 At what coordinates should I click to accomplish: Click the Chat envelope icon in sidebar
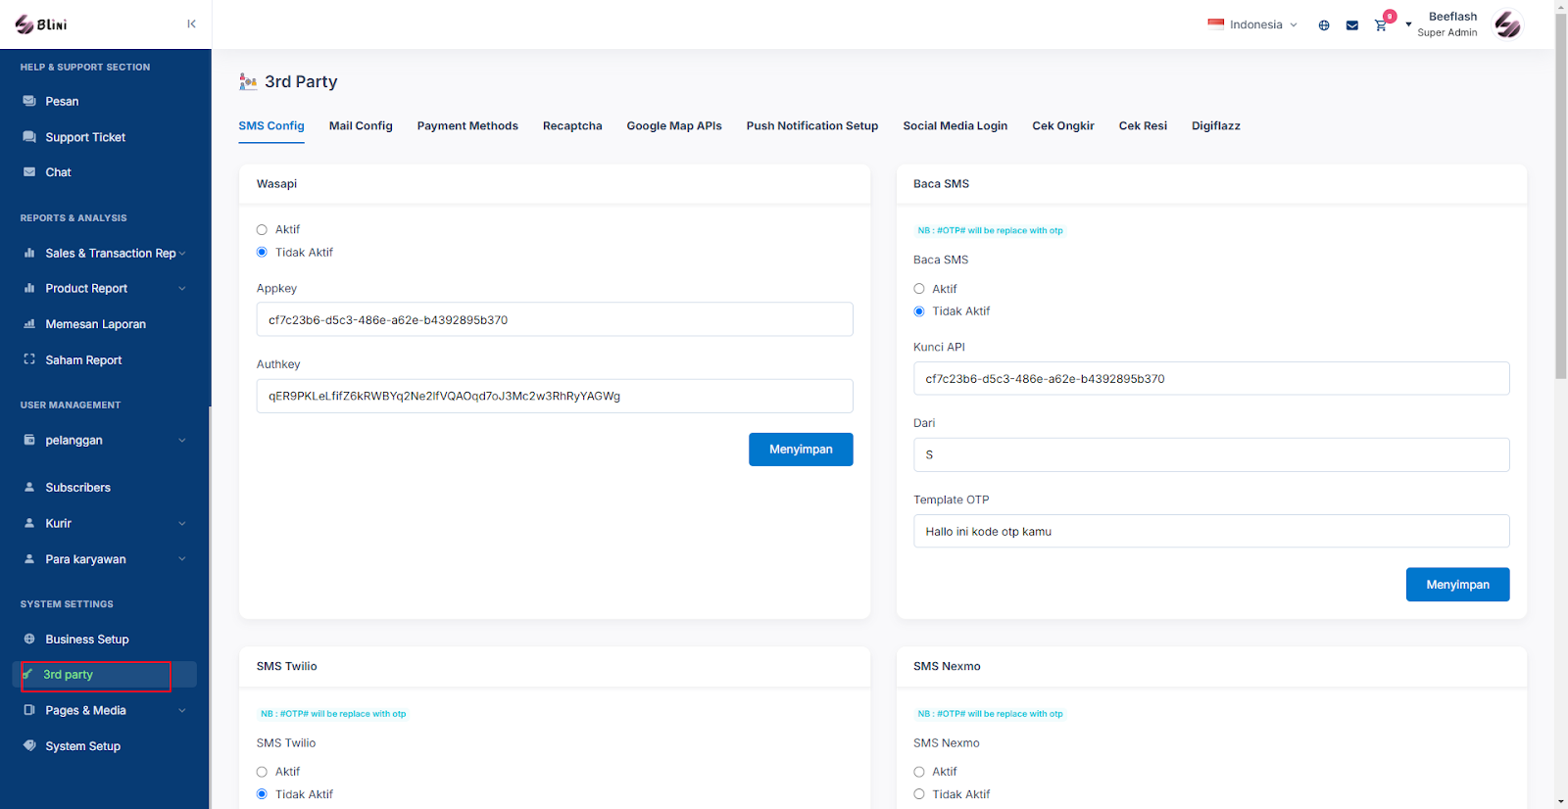pyautogui.click(x=29, y=172)
